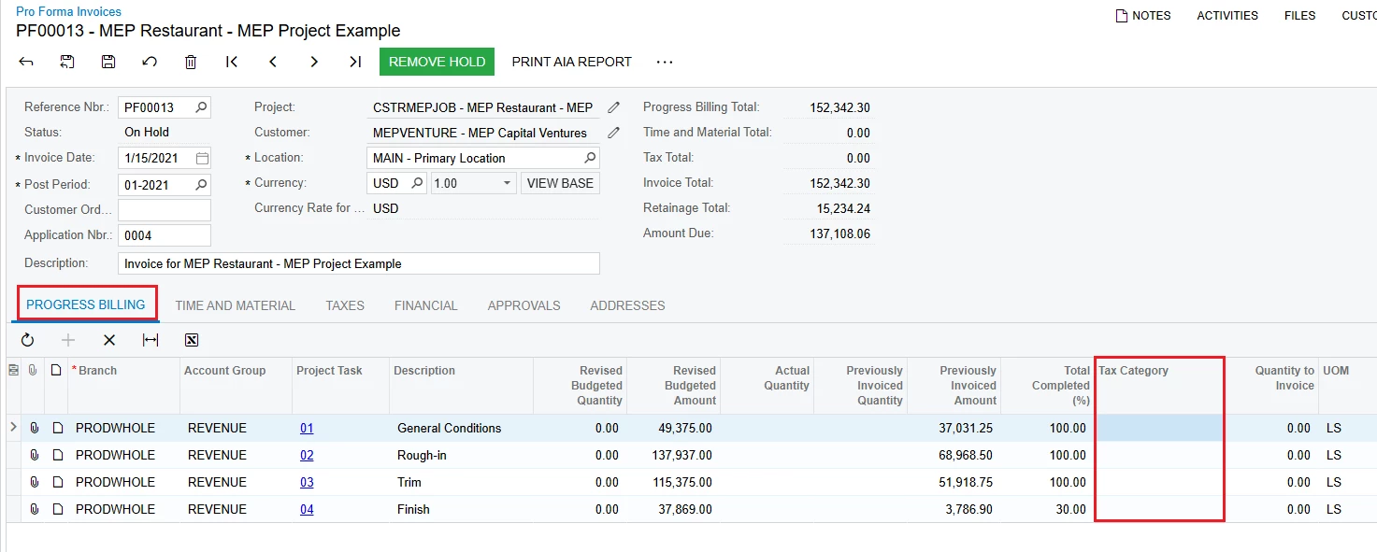This screenshot has width=1377, height=552.
Task: Switch to the Time and Material tab
Action: tap(235, 305)
